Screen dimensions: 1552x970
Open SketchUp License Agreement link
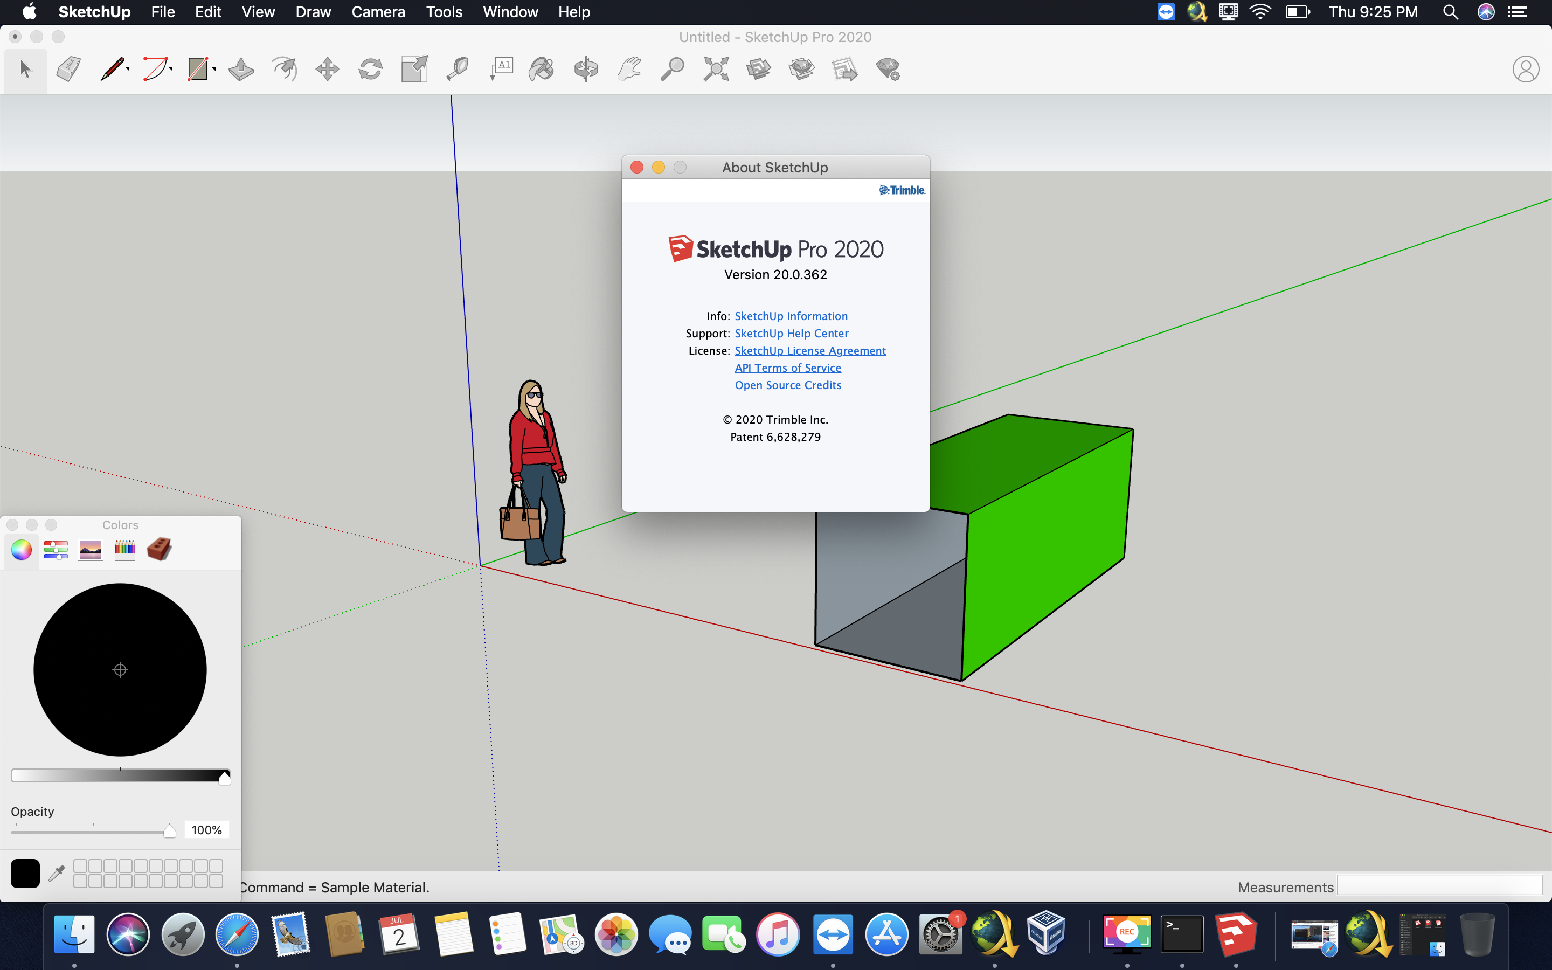(x=810, y=350)
